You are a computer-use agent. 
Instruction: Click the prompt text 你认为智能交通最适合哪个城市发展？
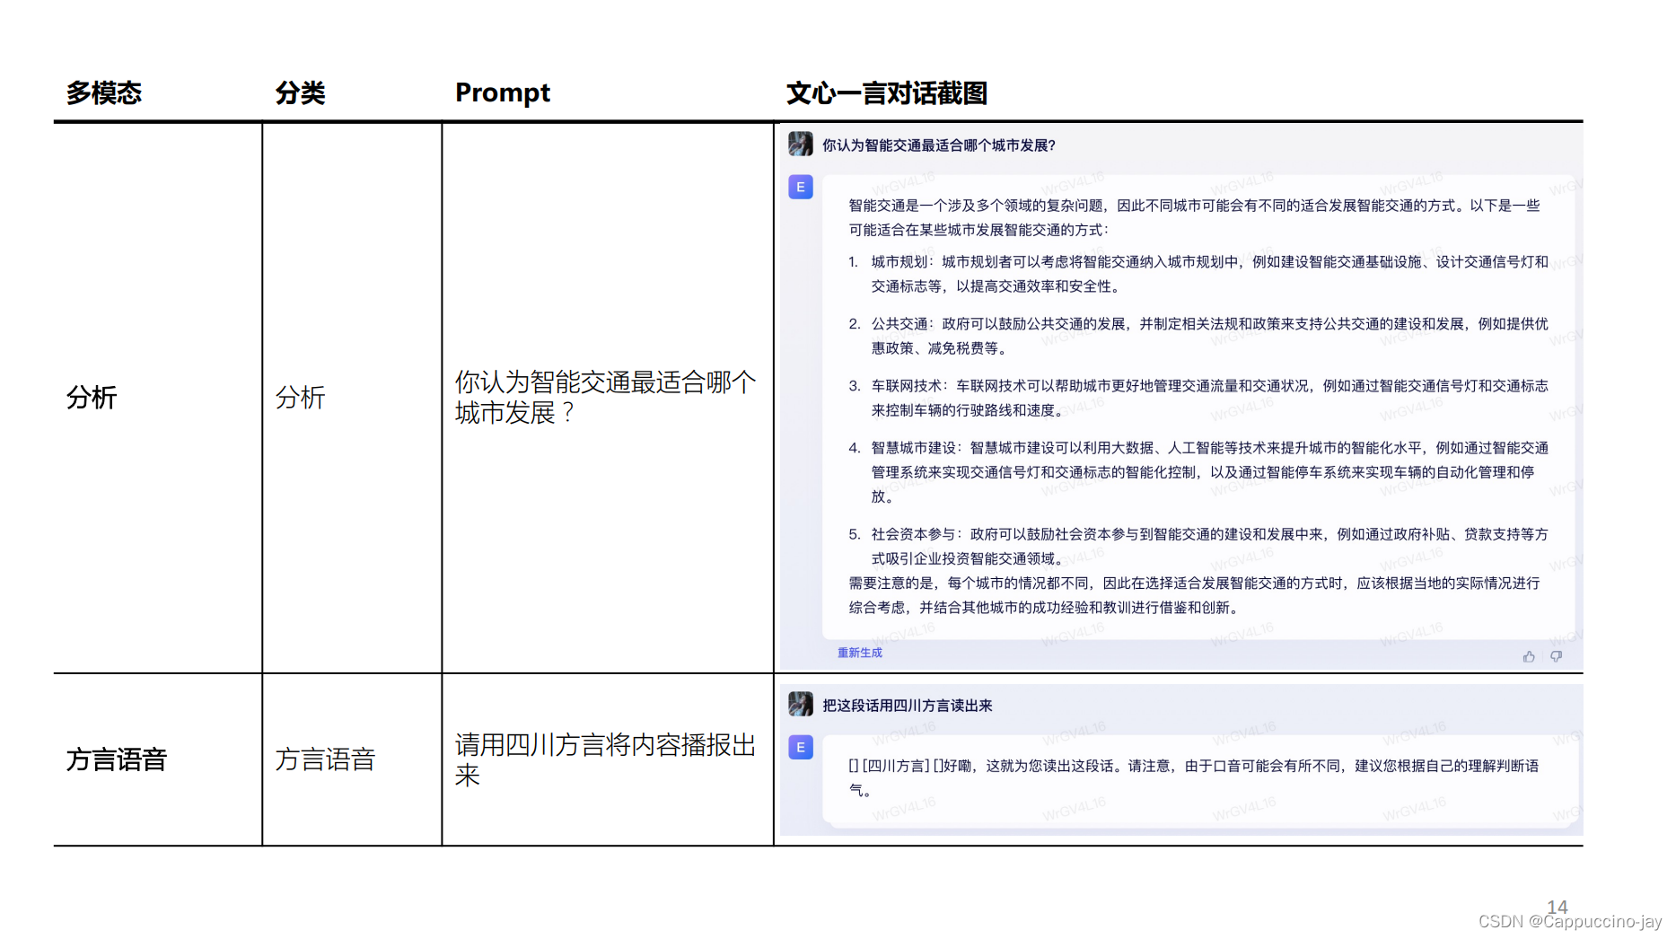[606, 397]
